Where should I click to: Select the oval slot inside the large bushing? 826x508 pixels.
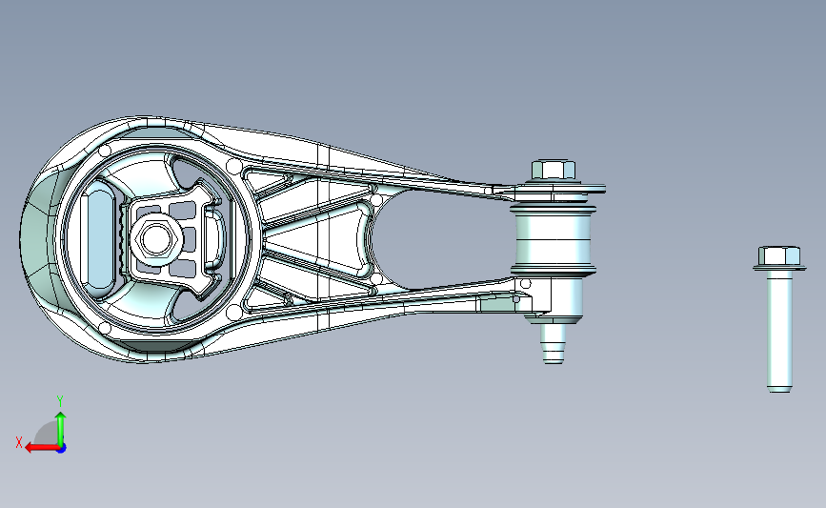point(99,239)
